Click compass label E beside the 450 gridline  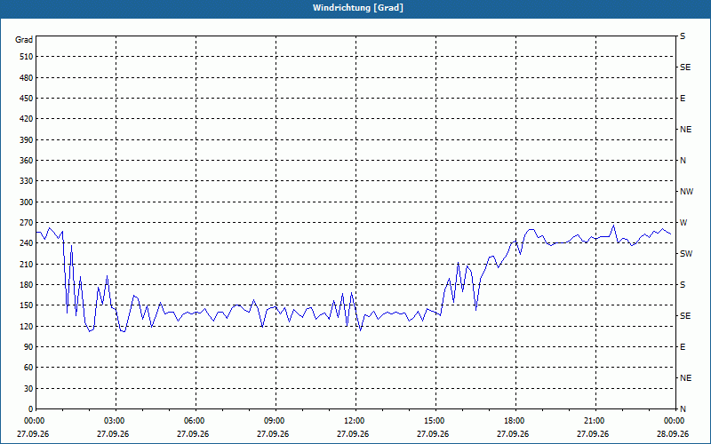(683, 99)
